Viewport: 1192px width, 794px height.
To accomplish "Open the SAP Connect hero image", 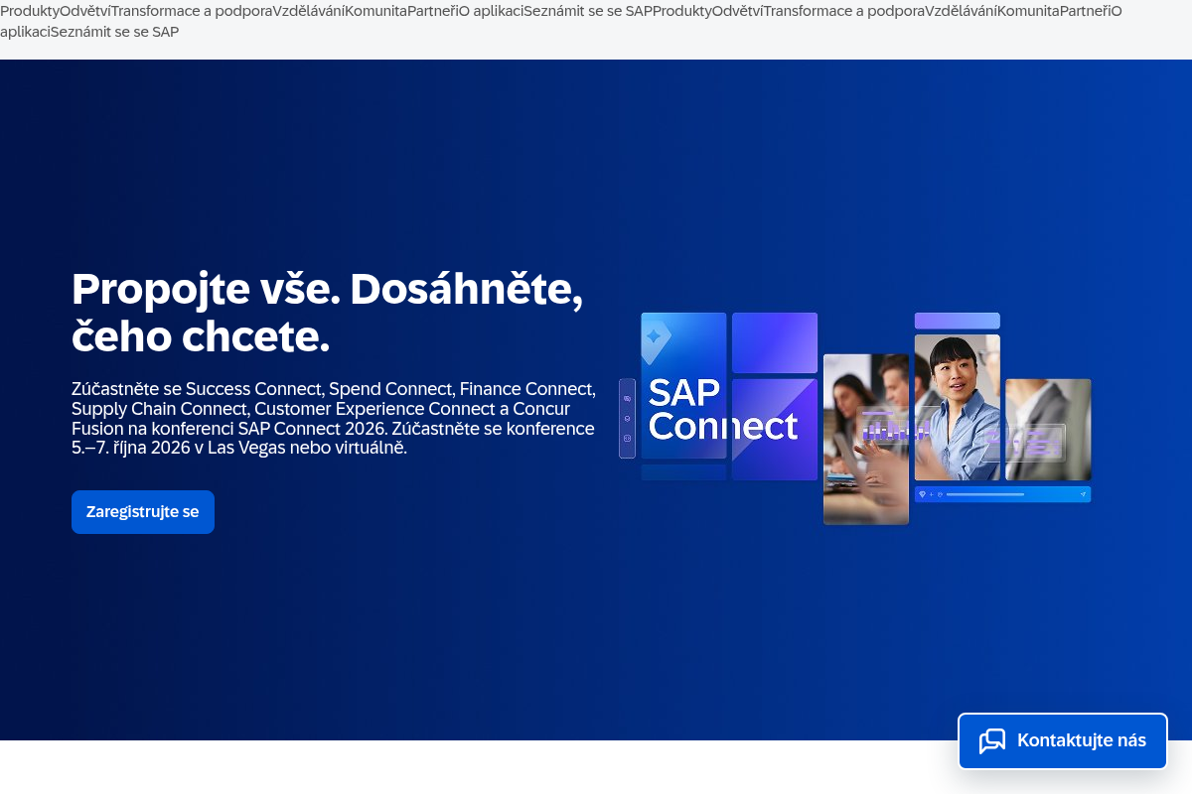I will (855, 419).
